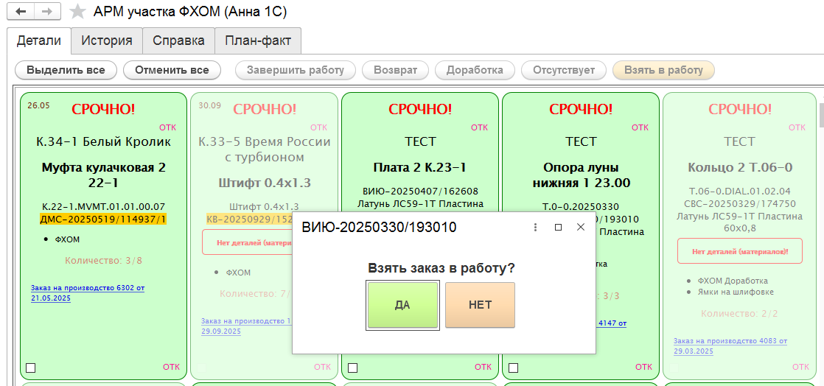Click the Отменить все button
The image size is (824, 386).
click(172, 70)
